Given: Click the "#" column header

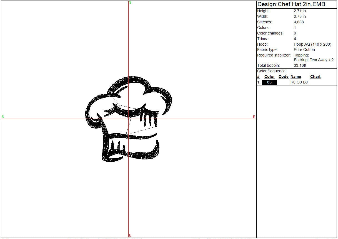Looking at the screenshot, I should pyautogui.click(x=258, y=77).
